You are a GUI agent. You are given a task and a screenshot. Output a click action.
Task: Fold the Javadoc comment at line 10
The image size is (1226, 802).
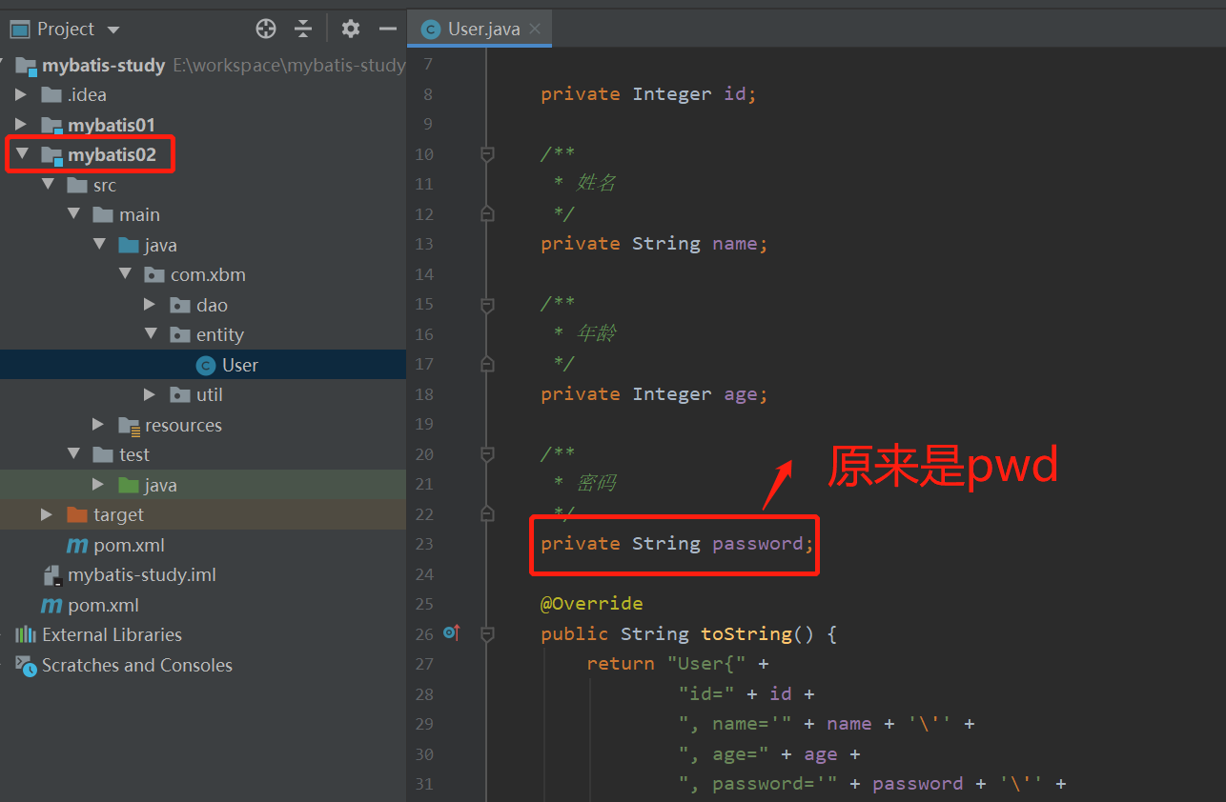pos(487,154)
